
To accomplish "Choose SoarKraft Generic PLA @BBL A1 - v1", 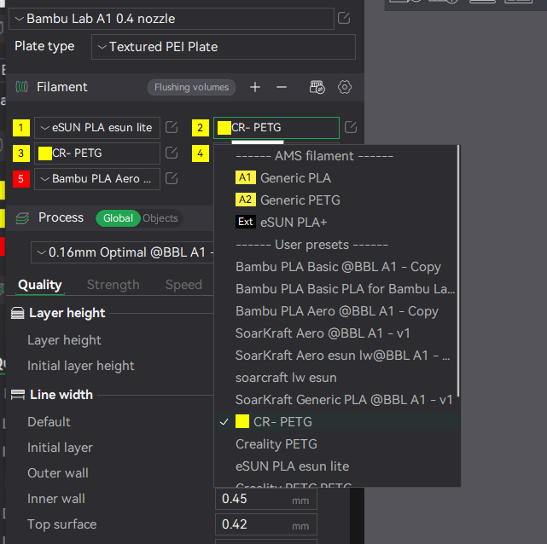I will click(x=336, y=400).
